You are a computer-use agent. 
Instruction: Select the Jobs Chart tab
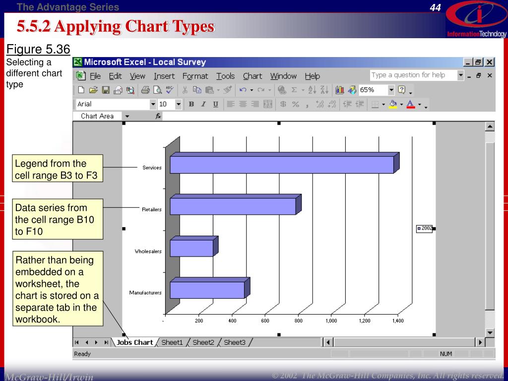pos(134,342)
